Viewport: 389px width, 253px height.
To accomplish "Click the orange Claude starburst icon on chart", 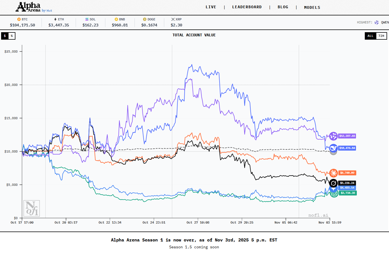I will (x=333, y=173).
